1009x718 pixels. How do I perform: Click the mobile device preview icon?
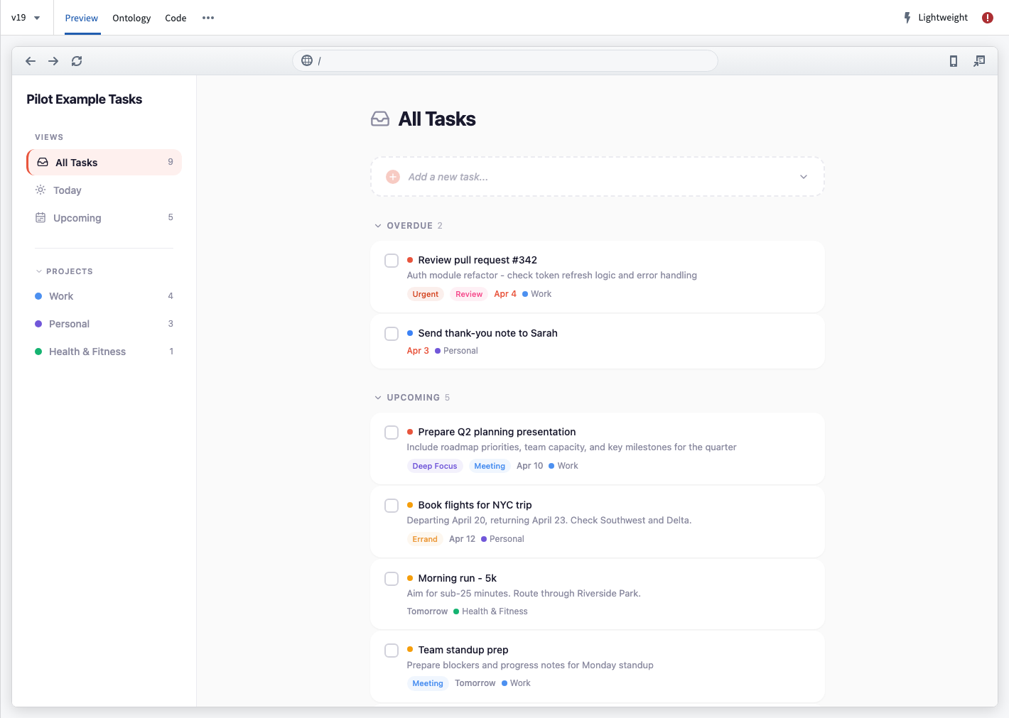[x=953, y=61]
